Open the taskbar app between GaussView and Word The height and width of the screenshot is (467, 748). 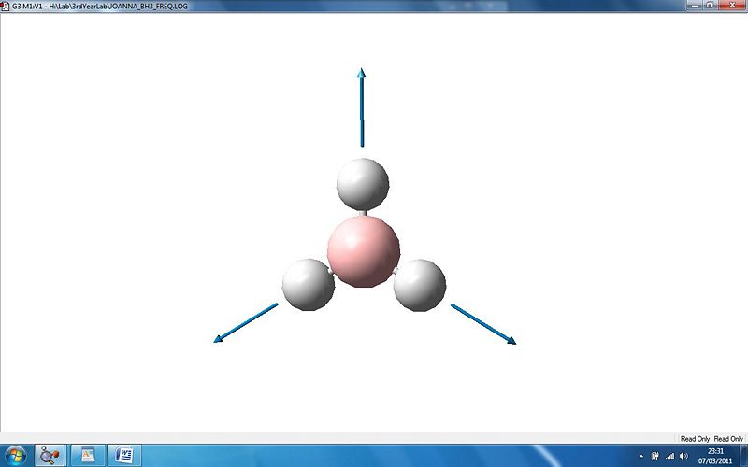pyautogui.click(x=88, y=456)
